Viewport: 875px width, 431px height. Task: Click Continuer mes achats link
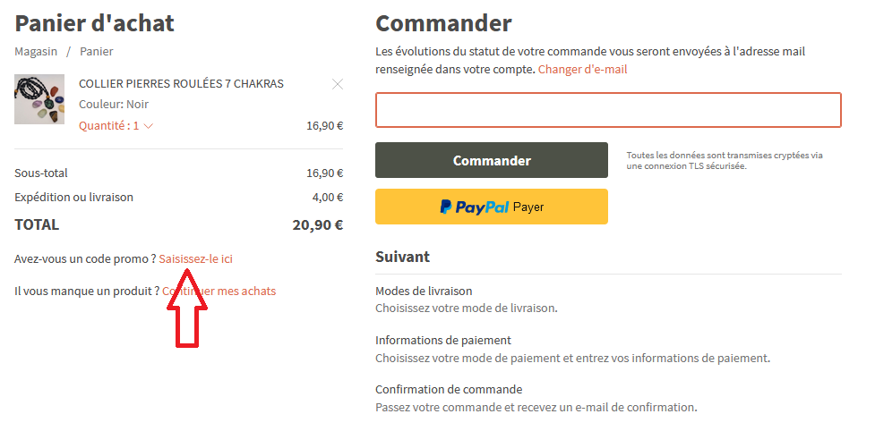click(219, 291)
